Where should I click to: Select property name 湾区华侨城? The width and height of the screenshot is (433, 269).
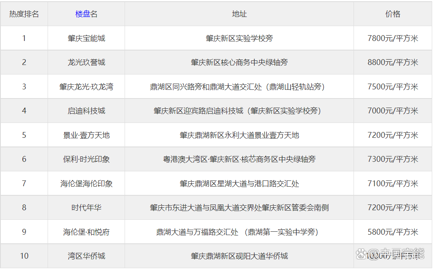[x=87, y=256]
